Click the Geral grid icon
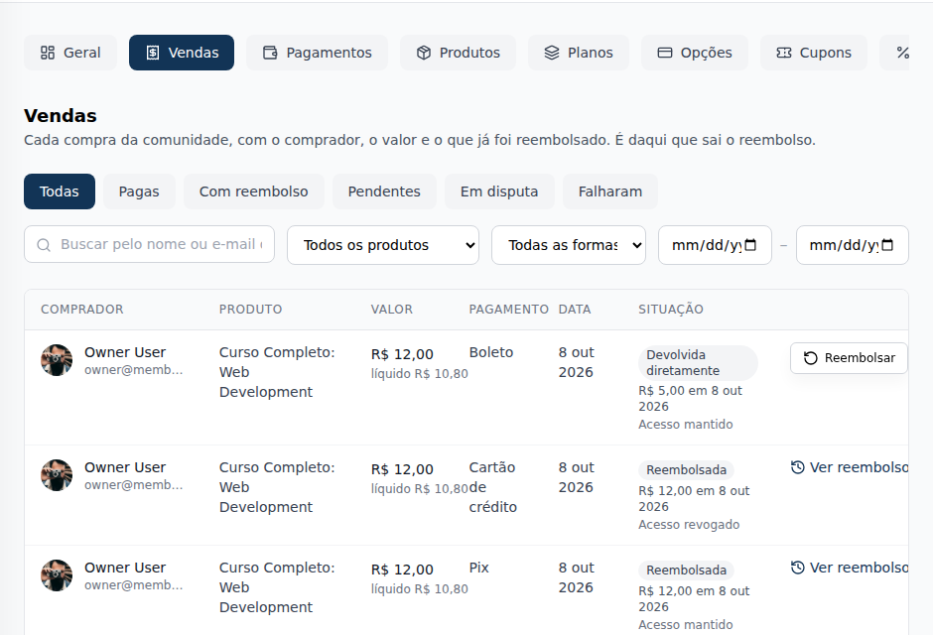Viewport: 933px width, 635px height. 48,53
